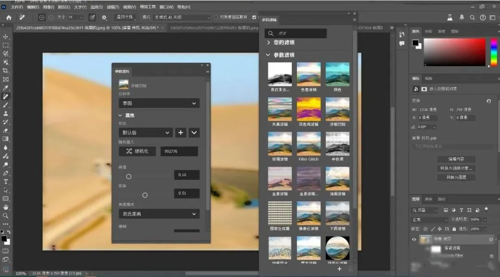Select the 油画滤镜 filter thumbnail
This screenshot has width=500, height=277.
click(x=337, y=179)
